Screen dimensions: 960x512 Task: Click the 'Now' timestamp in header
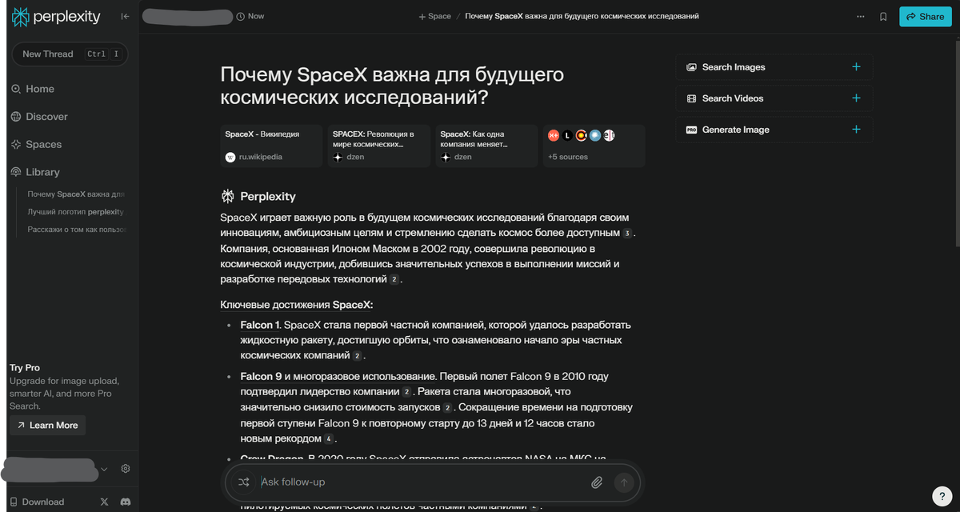coord(250,16)
